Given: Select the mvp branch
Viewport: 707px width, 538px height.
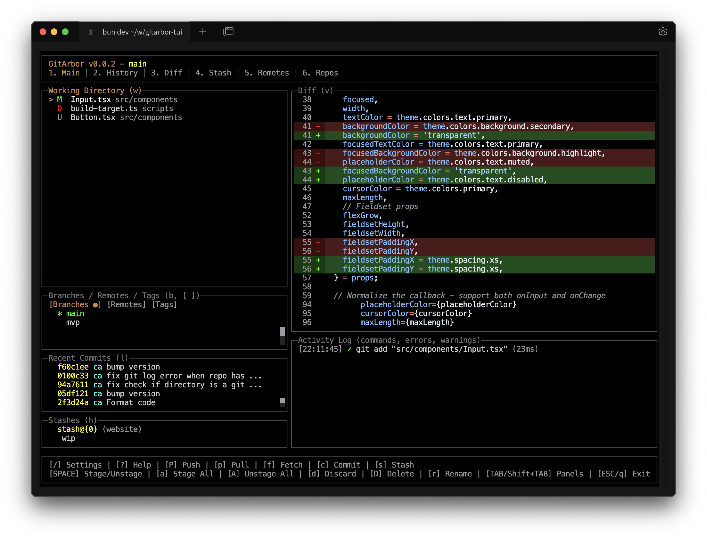Looking at the screenshot, I should 73,322.
